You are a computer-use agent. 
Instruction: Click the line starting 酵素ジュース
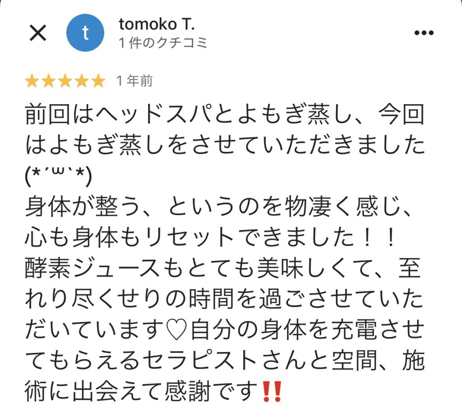(x=223, y=268)
